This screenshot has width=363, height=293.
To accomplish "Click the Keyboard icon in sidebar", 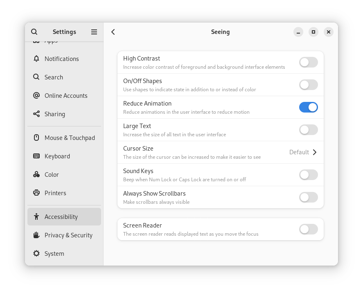I will coord(36,156).
